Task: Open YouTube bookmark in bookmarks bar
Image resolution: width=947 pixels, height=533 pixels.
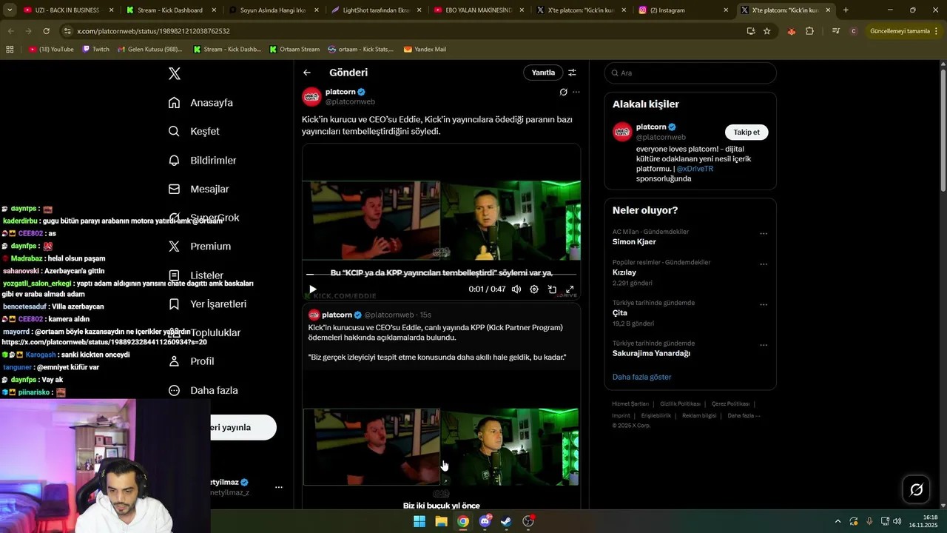Action: 51,50
